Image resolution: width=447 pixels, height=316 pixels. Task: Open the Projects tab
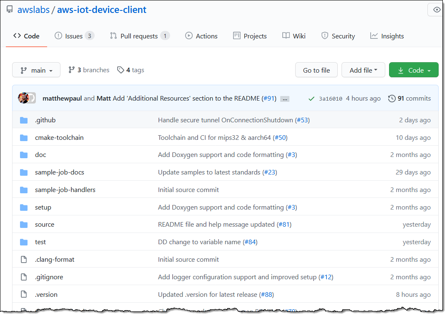[x=250, y=36]
